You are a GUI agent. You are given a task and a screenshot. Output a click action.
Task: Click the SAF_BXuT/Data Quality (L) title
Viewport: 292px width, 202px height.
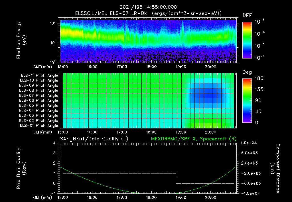point(94,139)
